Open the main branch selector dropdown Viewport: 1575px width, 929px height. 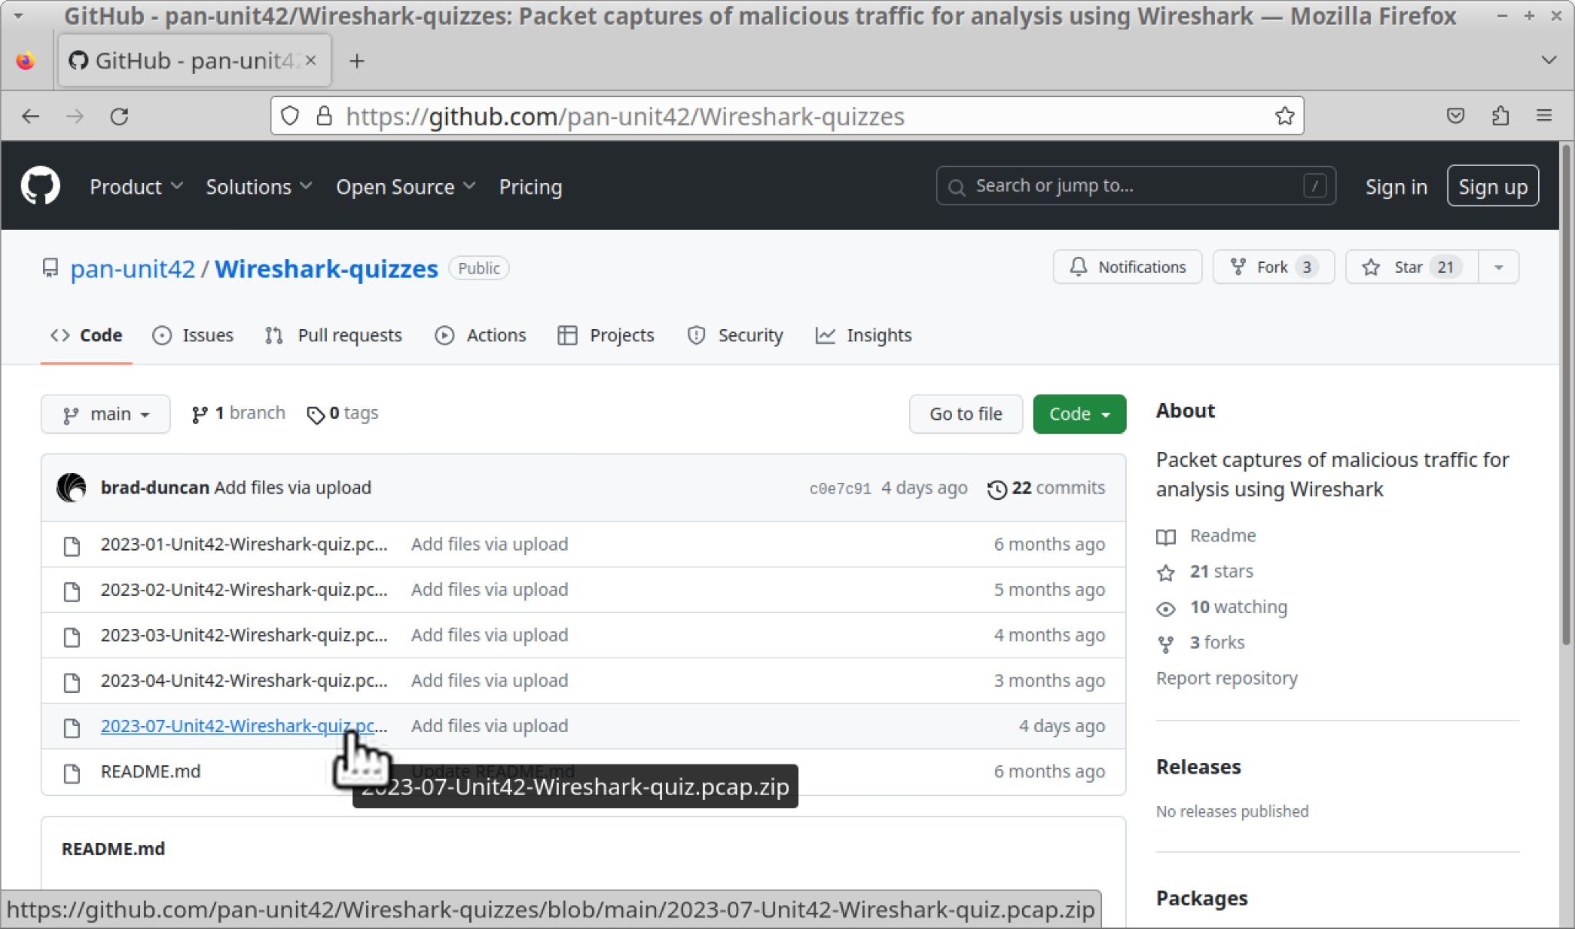(105, 414)
